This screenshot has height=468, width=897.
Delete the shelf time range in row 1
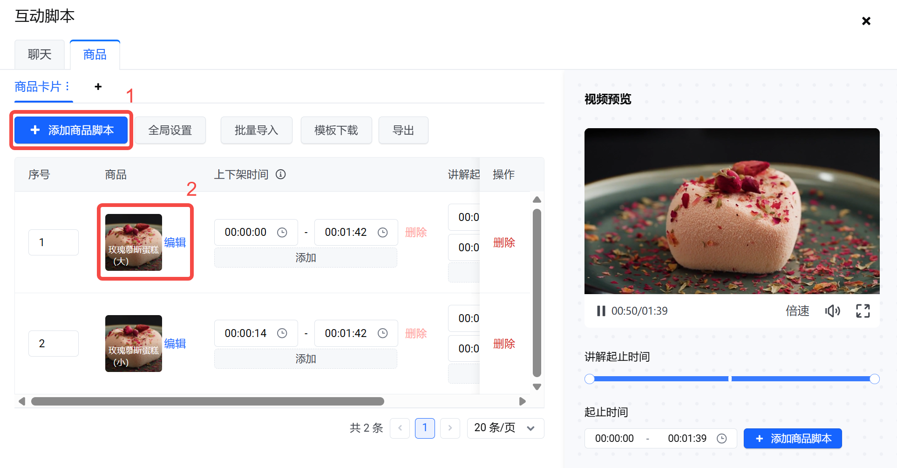pyautogui.click(x=416, y=232)
